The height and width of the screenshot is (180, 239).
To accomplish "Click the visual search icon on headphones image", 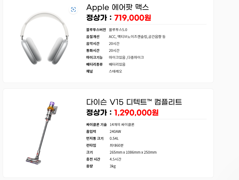I will pyautogui.click(x=73, y=9).
